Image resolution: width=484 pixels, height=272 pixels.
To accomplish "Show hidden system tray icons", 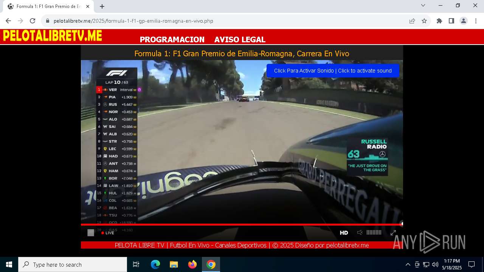I will click(408, 264).
